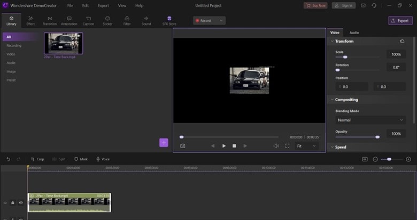Click the Sign In button

coord(344,5)
